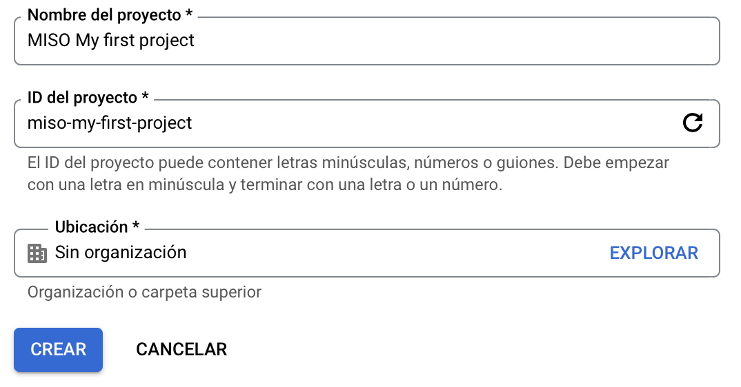
Task: Click the 'miso-my-first-project' ID text
Action: coord(110,123)
